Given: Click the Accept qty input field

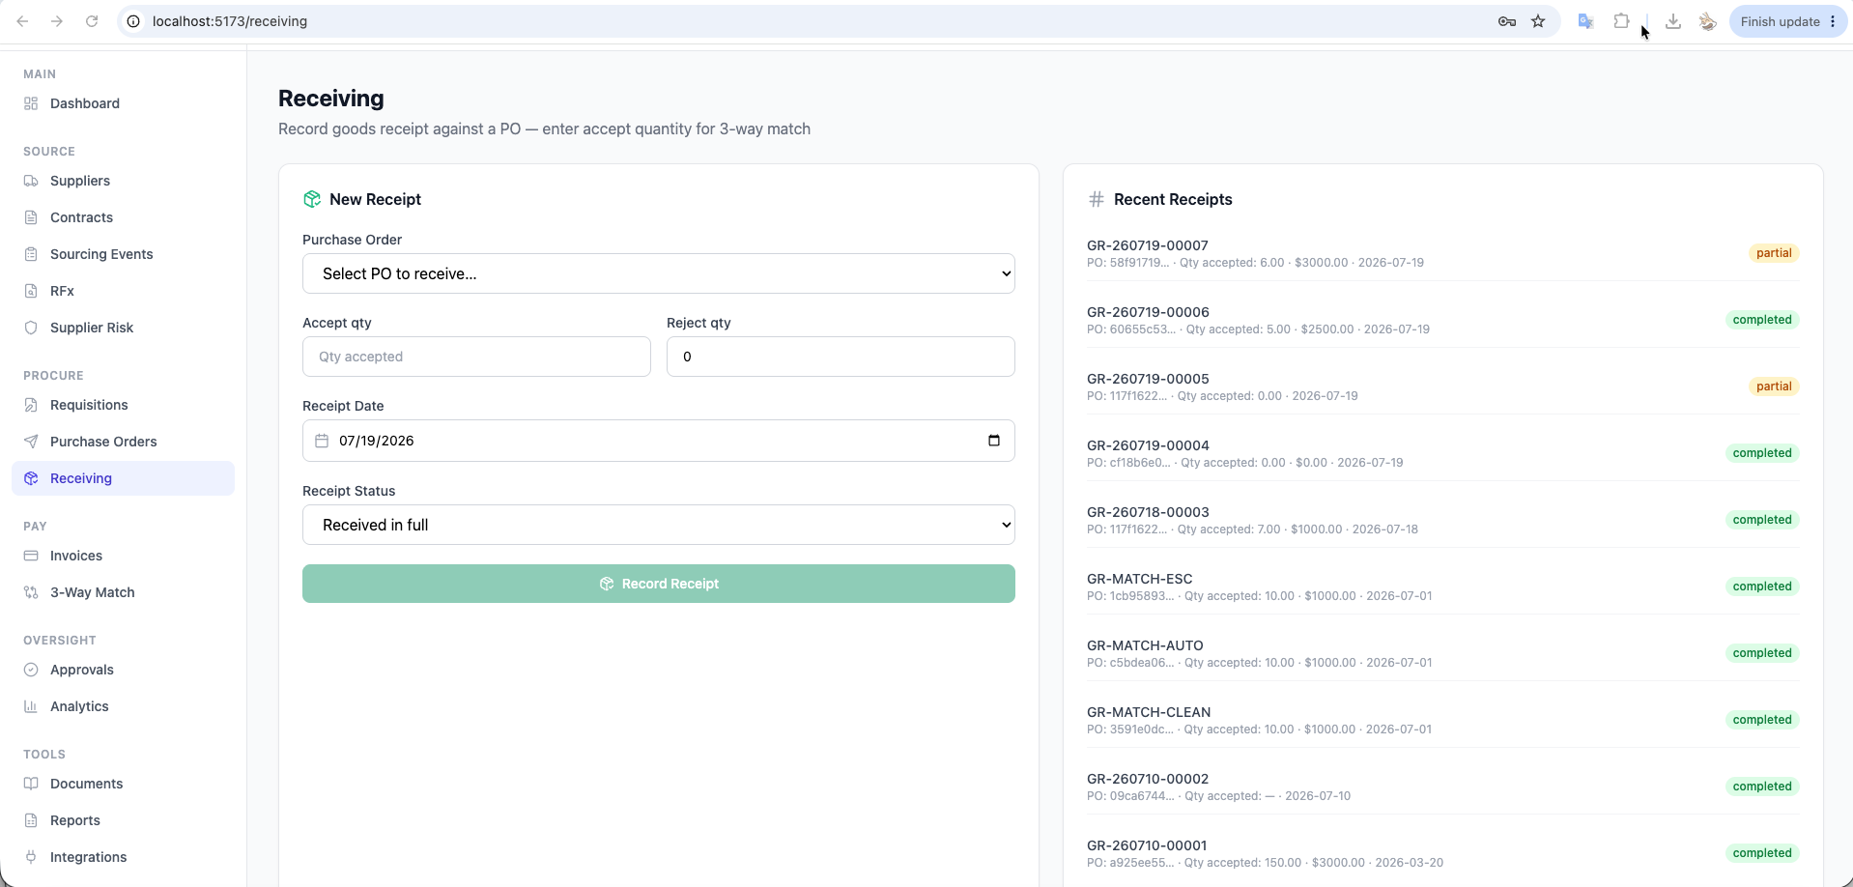Looking at the screenshot, I should (476, 357).
